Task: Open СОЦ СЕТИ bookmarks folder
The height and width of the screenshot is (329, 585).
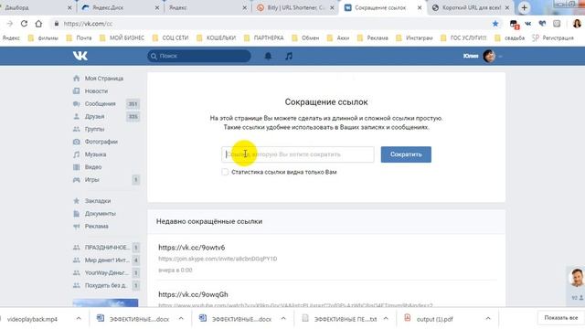Action: point(171,37)
